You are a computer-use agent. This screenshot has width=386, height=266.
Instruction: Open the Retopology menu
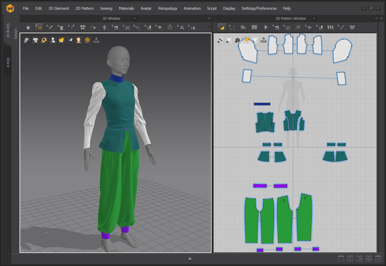pos(168,8)
